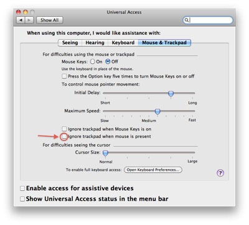
Task: Check Ignore trackpad when Mouse Keys is on
Action: (64, 129)
